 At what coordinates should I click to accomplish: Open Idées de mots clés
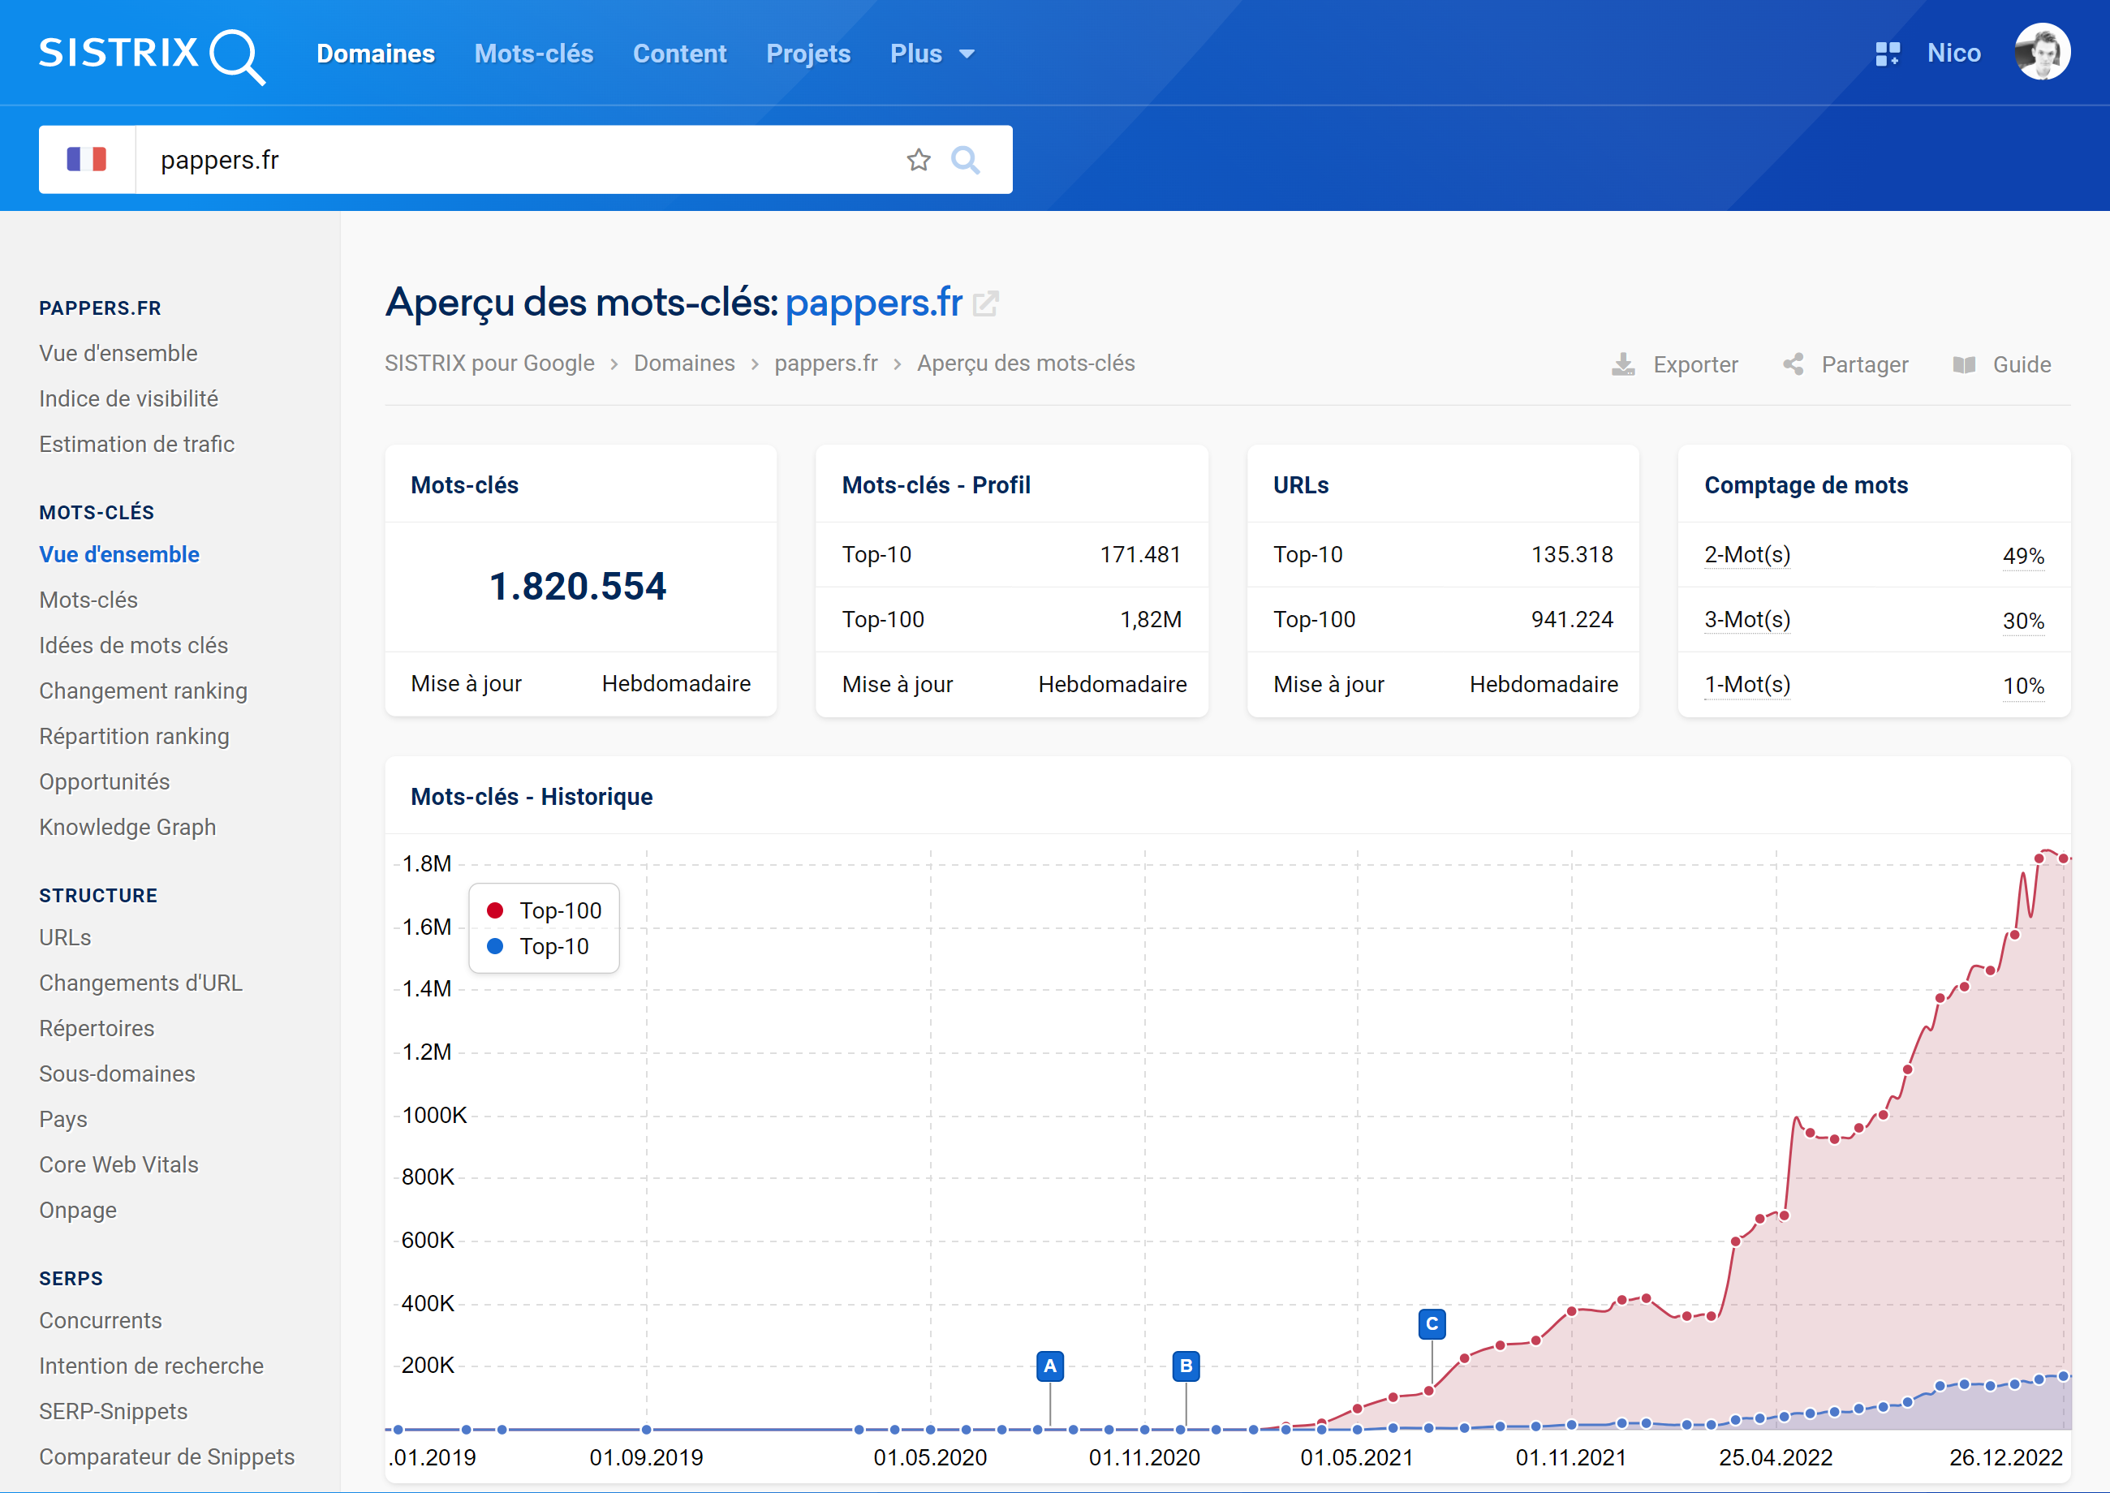(x=133, y=645)
